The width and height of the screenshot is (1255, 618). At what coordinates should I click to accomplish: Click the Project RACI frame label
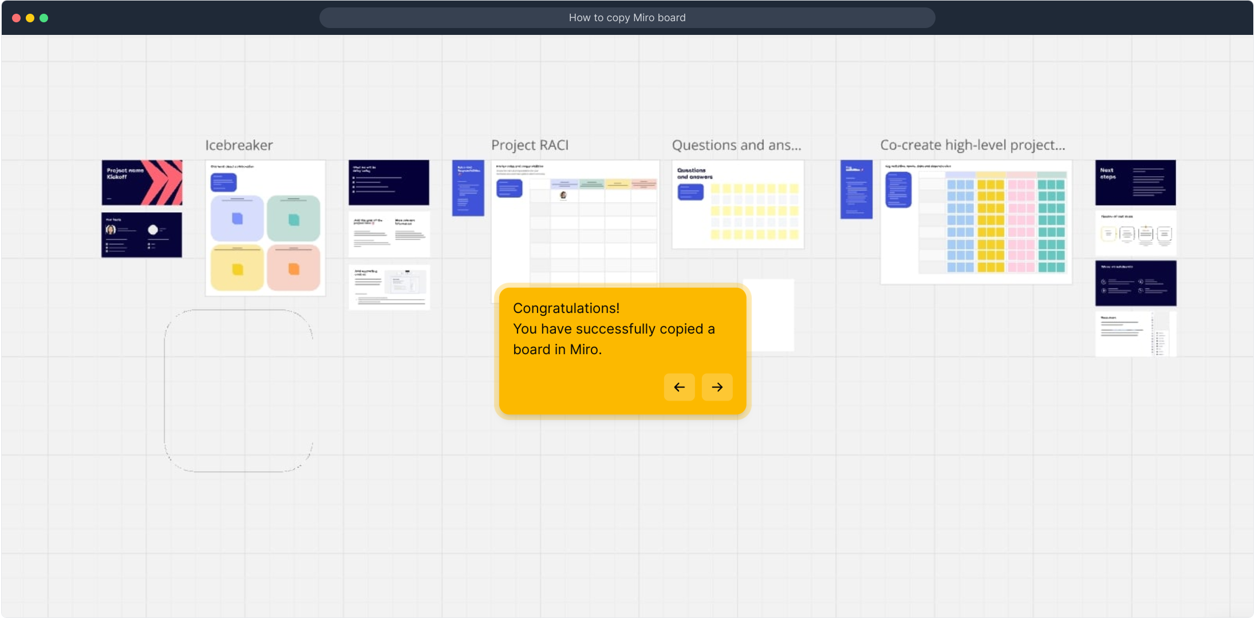click(x=530, y=145)
